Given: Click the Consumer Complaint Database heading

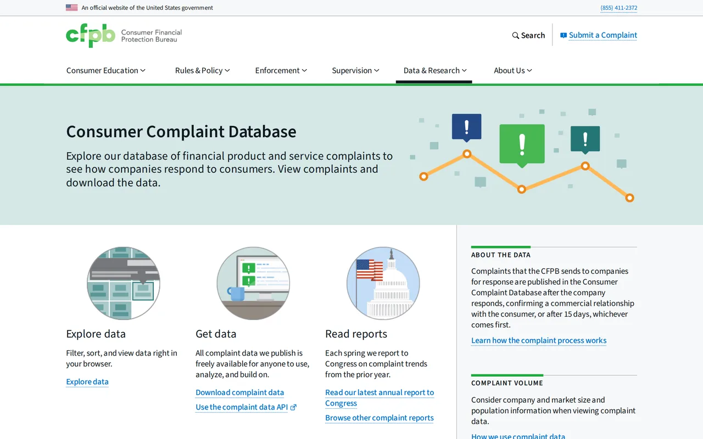Looking at the screenshot, I should coord(181,132).
